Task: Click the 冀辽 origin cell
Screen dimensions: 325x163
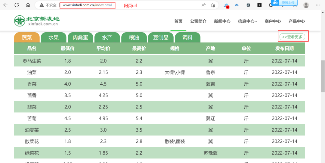Action: (x=210, y=119)
